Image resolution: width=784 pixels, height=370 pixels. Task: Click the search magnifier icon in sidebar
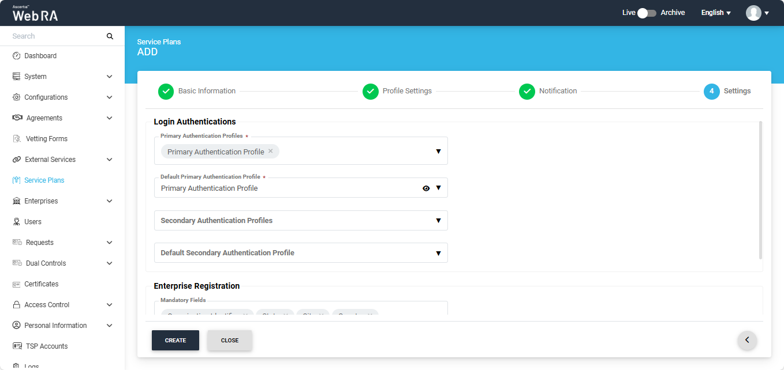110,36
